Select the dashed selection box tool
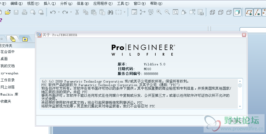 118,12
